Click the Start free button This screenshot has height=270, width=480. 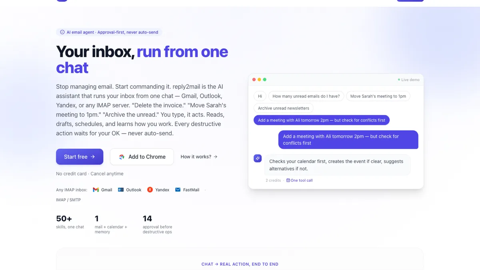pyautogui.click(x=80, y=157)
